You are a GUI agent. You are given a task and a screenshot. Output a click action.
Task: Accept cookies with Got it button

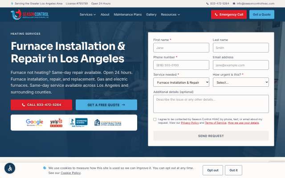click(x=233, y=170)
